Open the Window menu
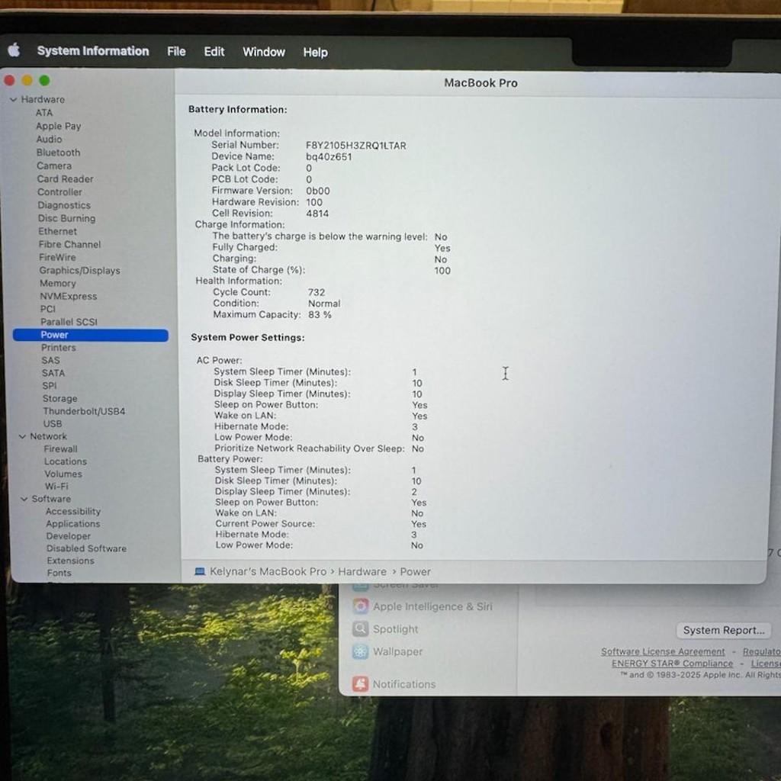Image resolution: width=781 pixels, height=781 pixels. (264, 52)
